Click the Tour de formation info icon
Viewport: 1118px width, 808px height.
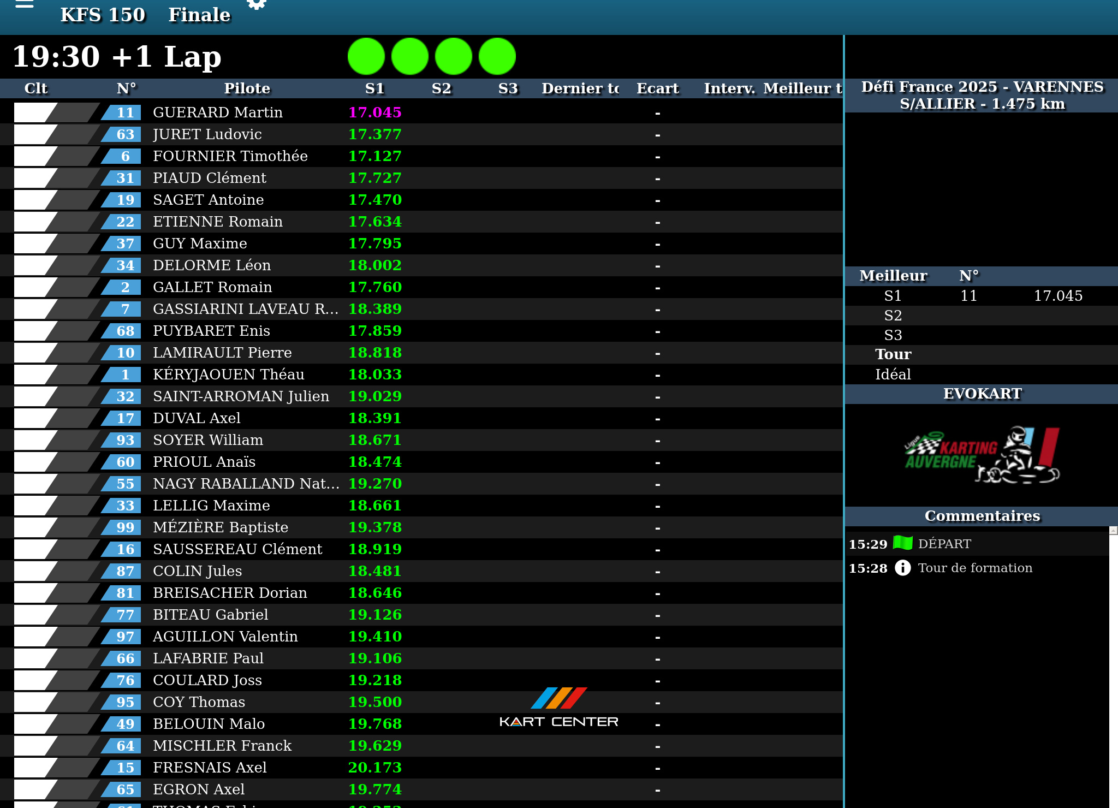[x=902, y=568]
